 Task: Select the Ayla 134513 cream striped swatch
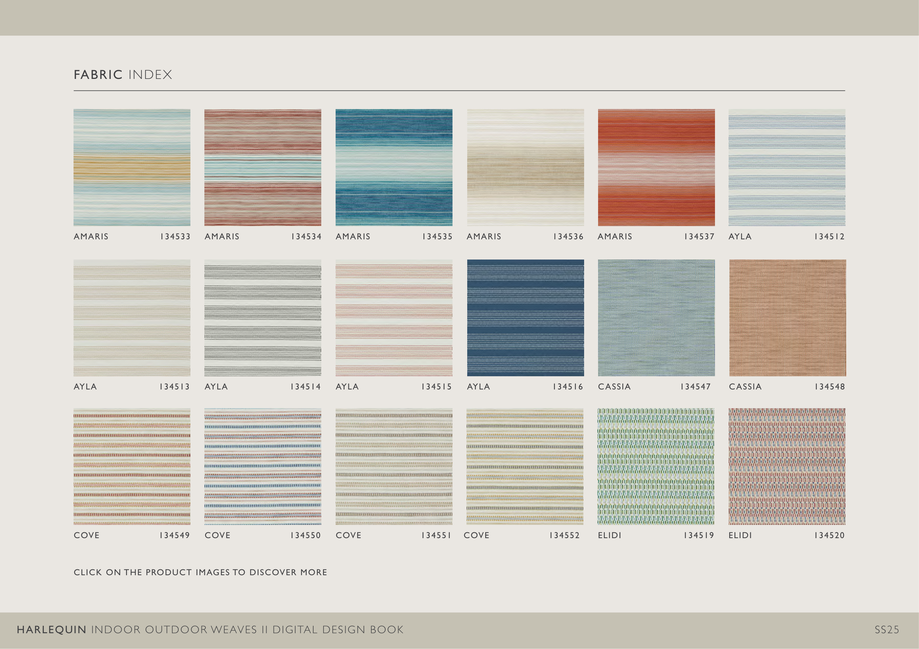[x=132, y=318]
